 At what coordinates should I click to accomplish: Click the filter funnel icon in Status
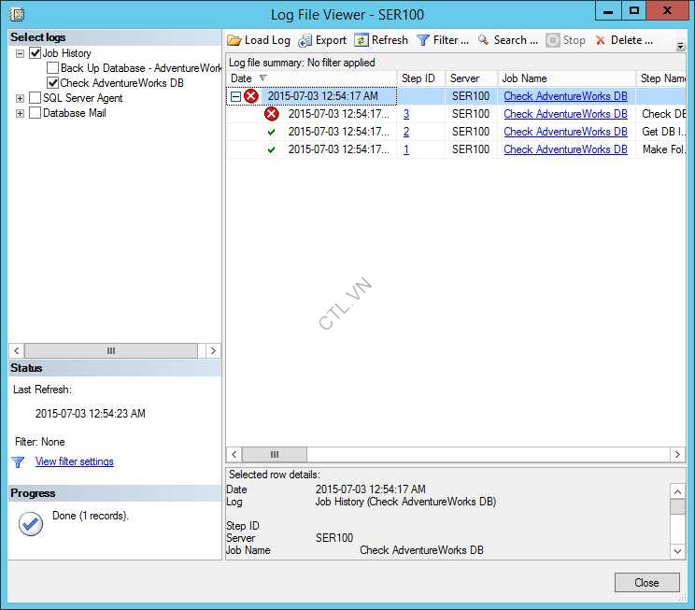click(x=18, y=461)
